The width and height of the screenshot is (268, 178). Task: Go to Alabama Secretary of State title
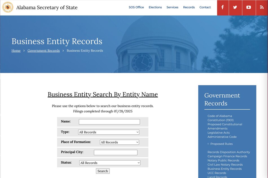point(47,8)
